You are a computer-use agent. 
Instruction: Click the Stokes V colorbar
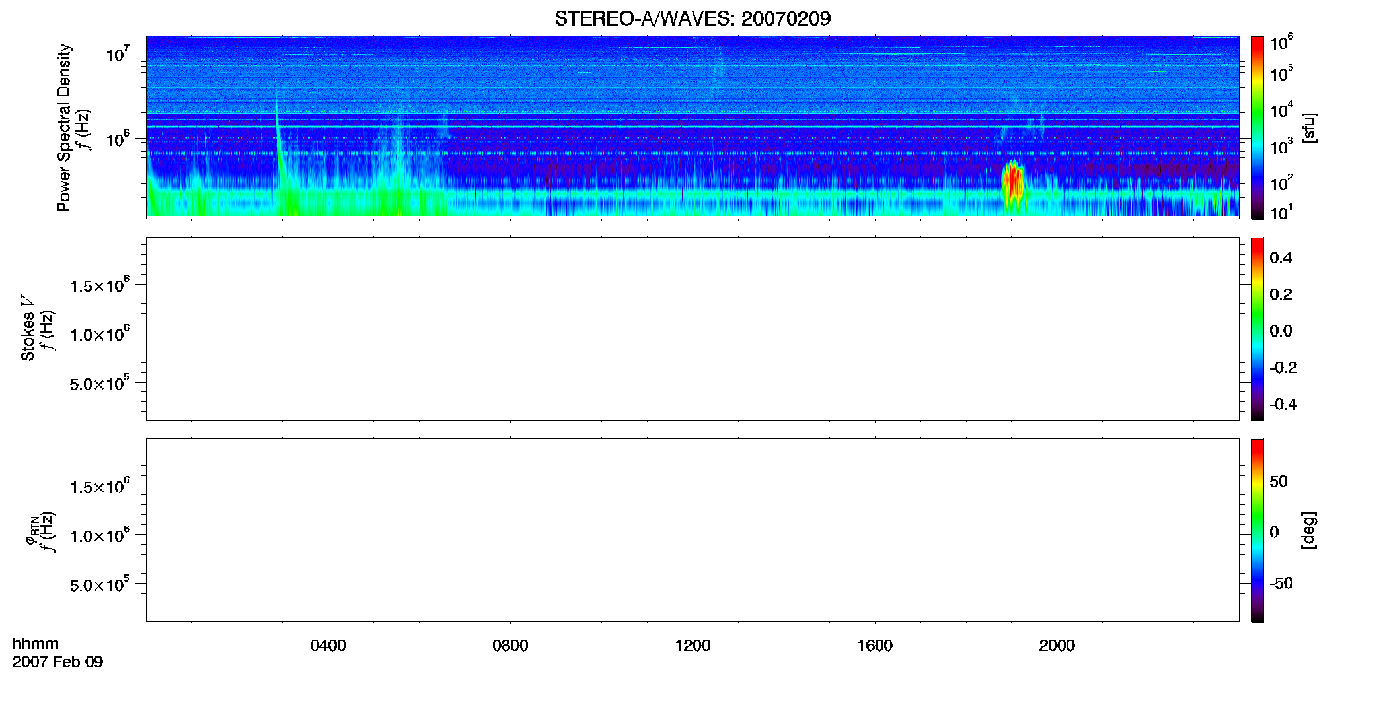pos(1257,329)
